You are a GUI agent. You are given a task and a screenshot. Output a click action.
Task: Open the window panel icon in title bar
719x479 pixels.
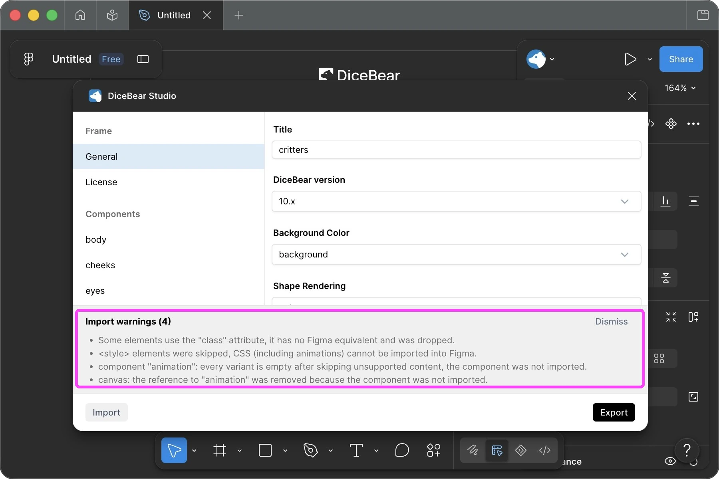(x=703, y=15)
